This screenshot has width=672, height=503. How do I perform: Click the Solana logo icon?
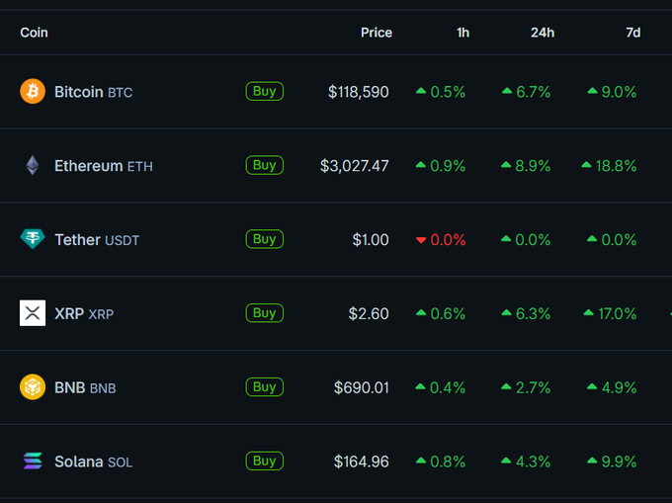pos(33,461)
